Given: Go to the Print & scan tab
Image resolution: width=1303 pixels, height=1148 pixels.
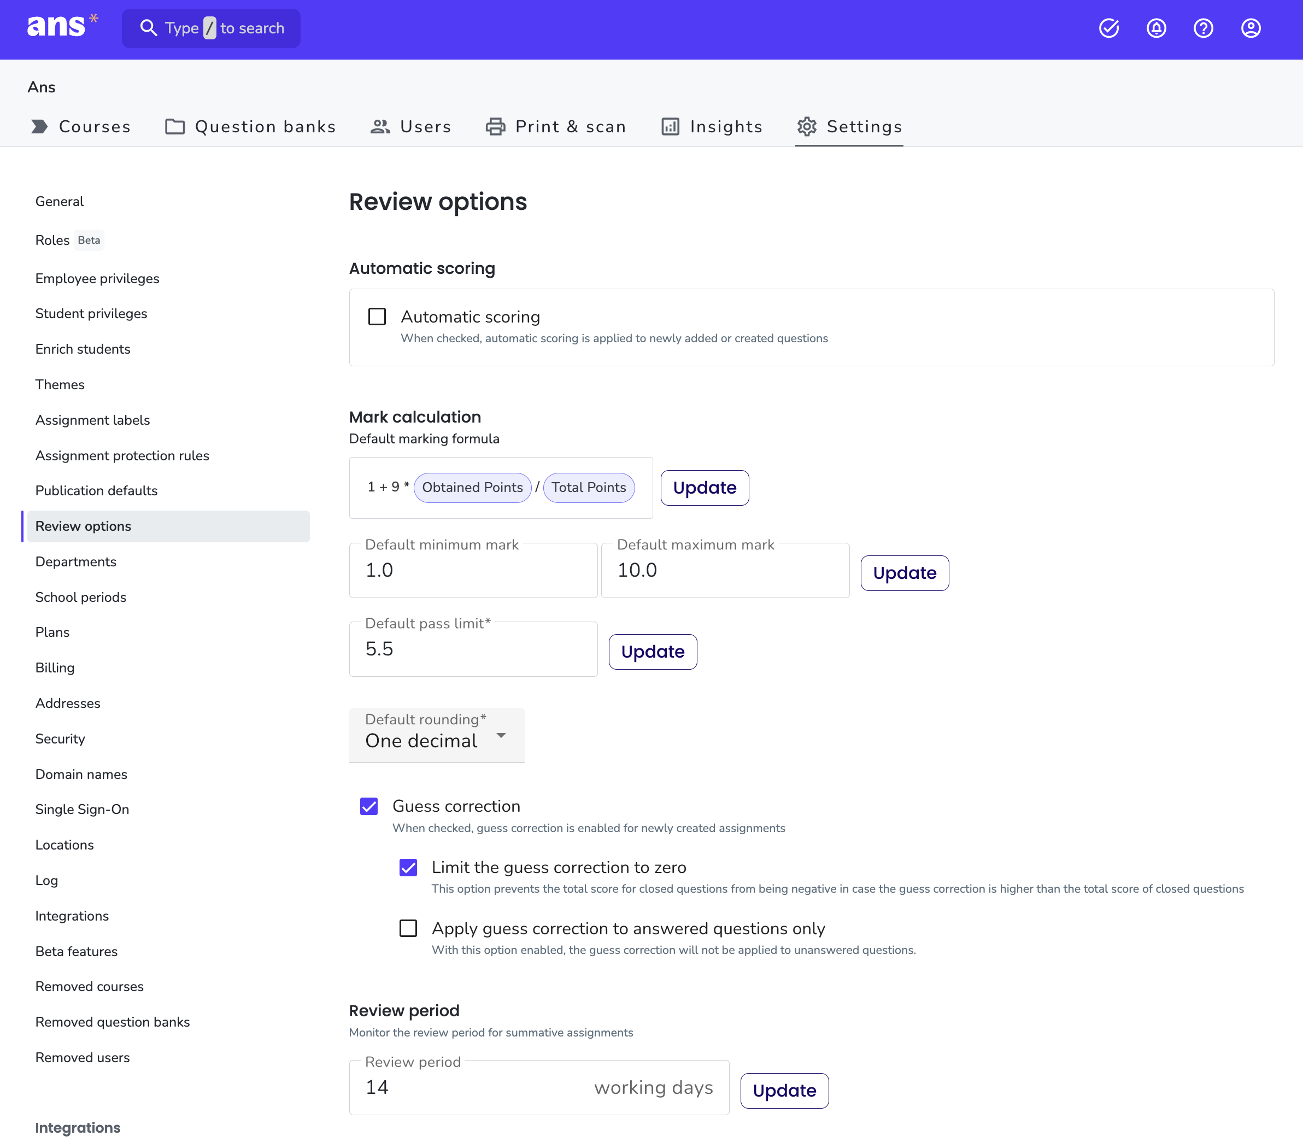Looking at the screenshot, I should tap(556, 126).
